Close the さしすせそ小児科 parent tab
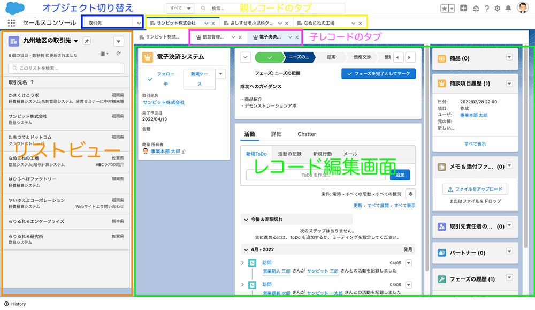This screenshot has height=310, width=535. [287, 23]
